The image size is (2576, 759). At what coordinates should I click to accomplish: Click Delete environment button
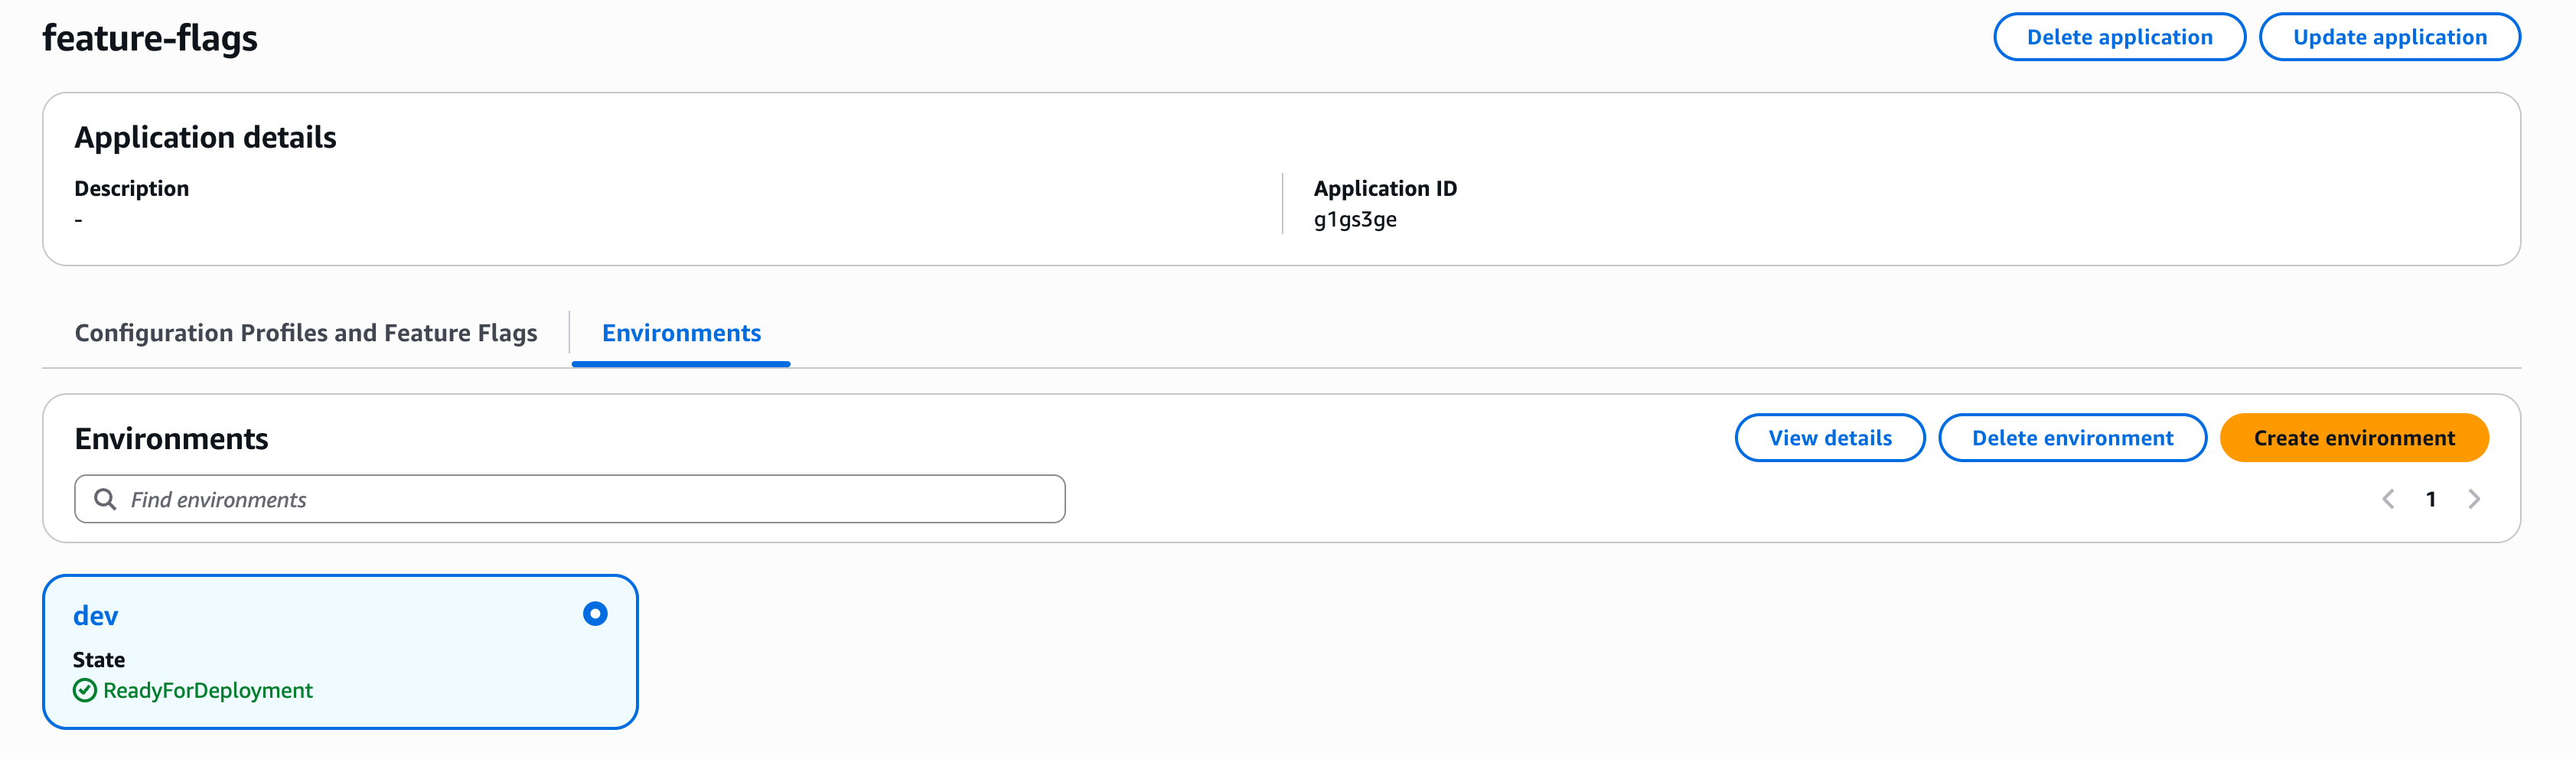[2072, 438]
